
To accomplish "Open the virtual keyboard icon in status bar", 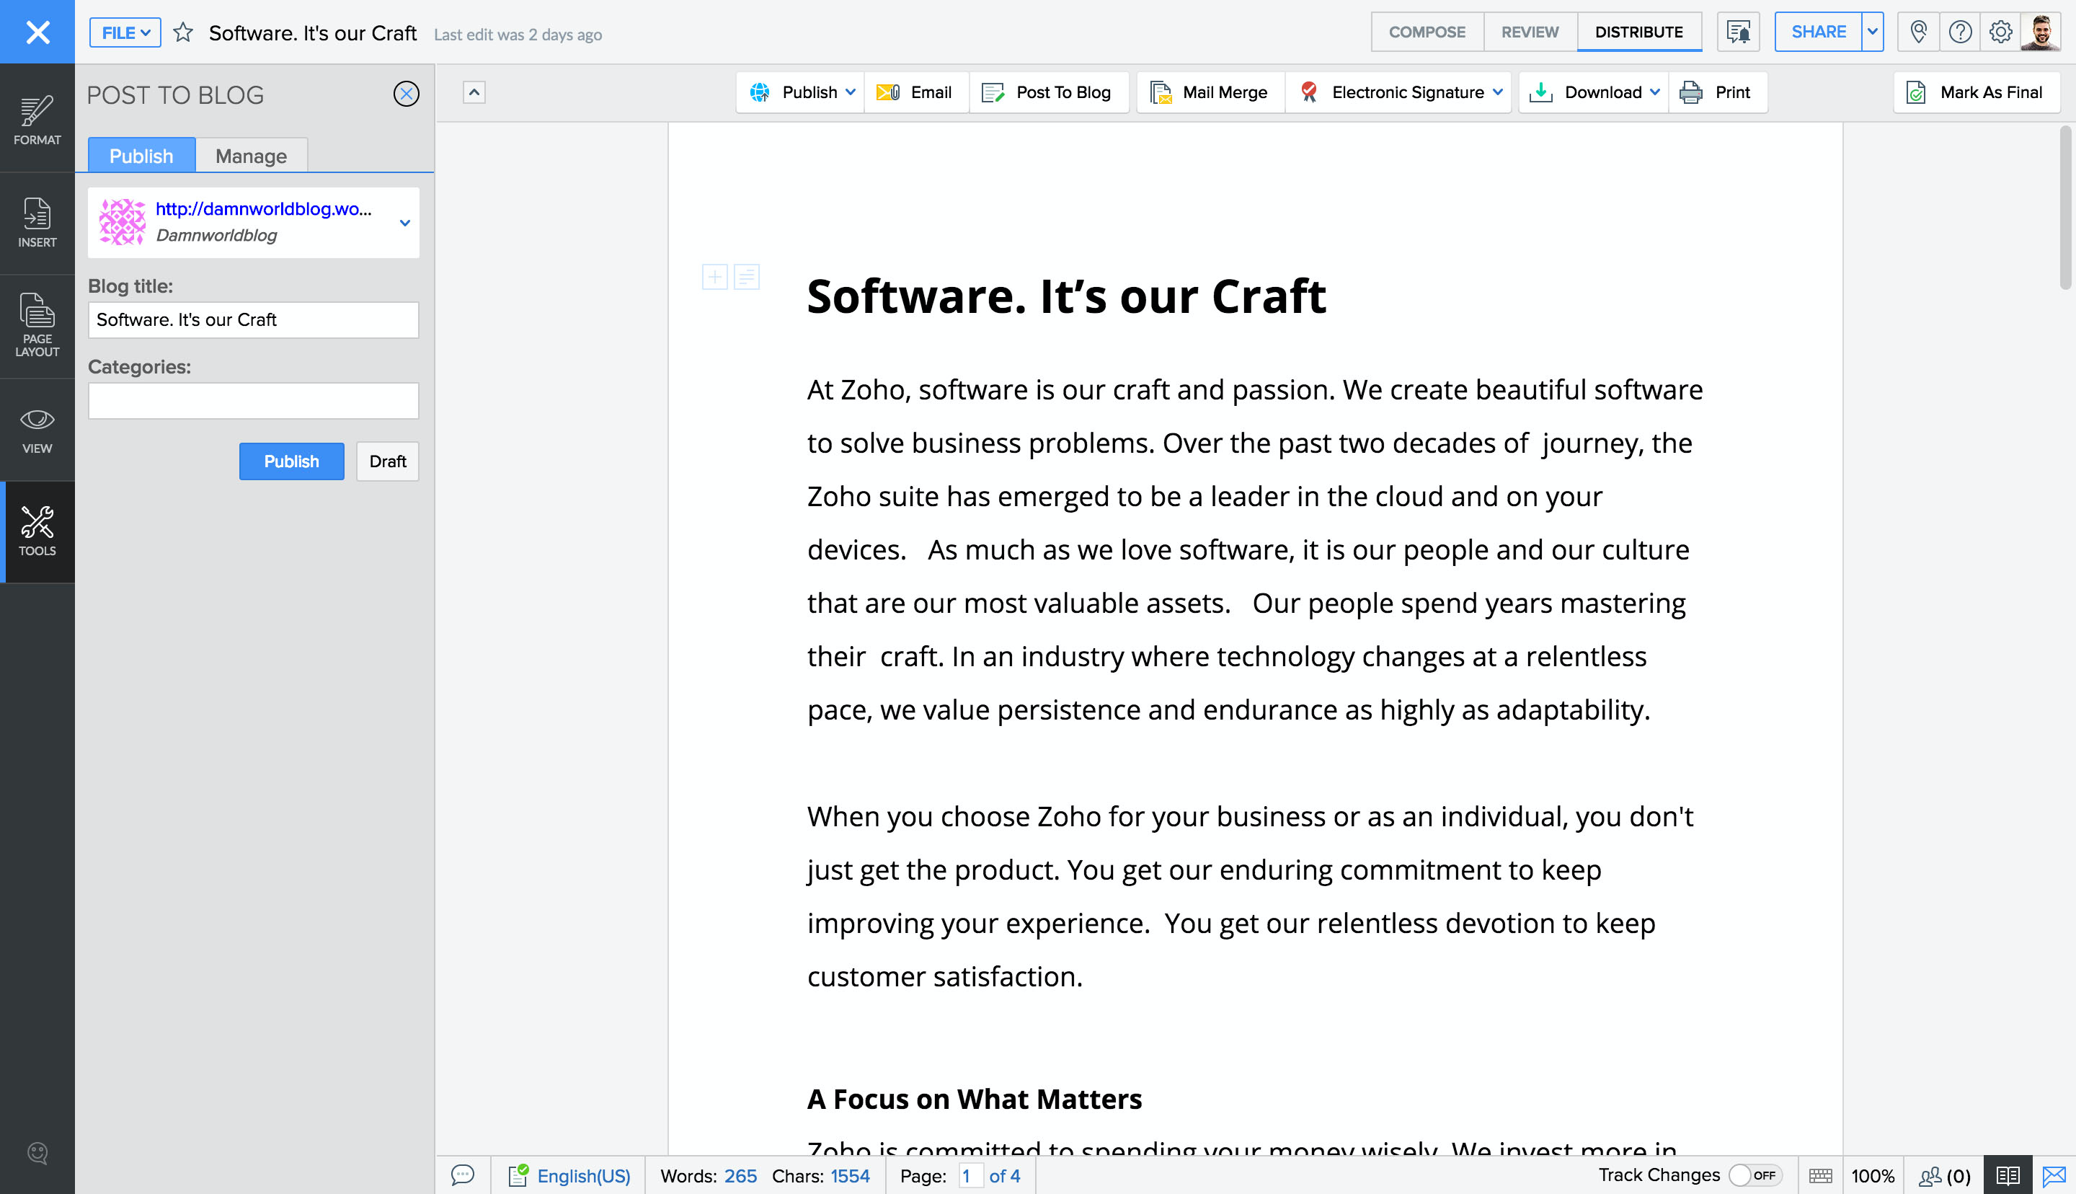I will [1820, 1175].
